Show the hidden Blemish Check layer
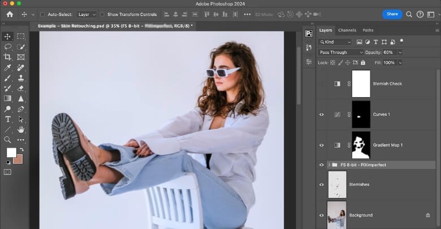The image size is (441, 229). pyautogui.click(x=322, y=84)
